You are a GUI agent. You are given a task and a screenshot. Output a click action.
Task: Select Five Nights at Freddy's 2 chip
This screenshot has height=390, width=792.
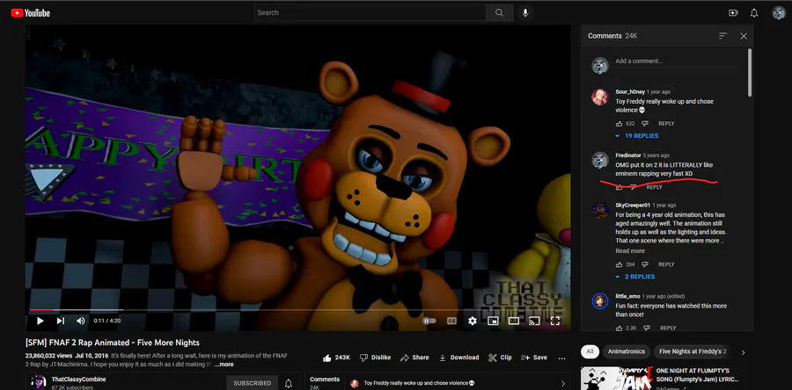tap(693, 351)
